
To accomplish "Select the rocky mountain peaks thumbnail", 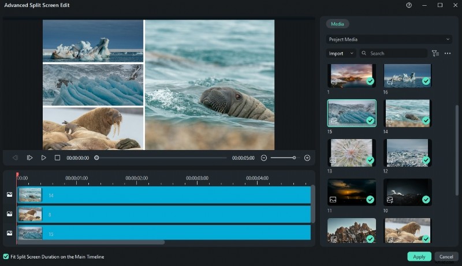I will (352, 230).
